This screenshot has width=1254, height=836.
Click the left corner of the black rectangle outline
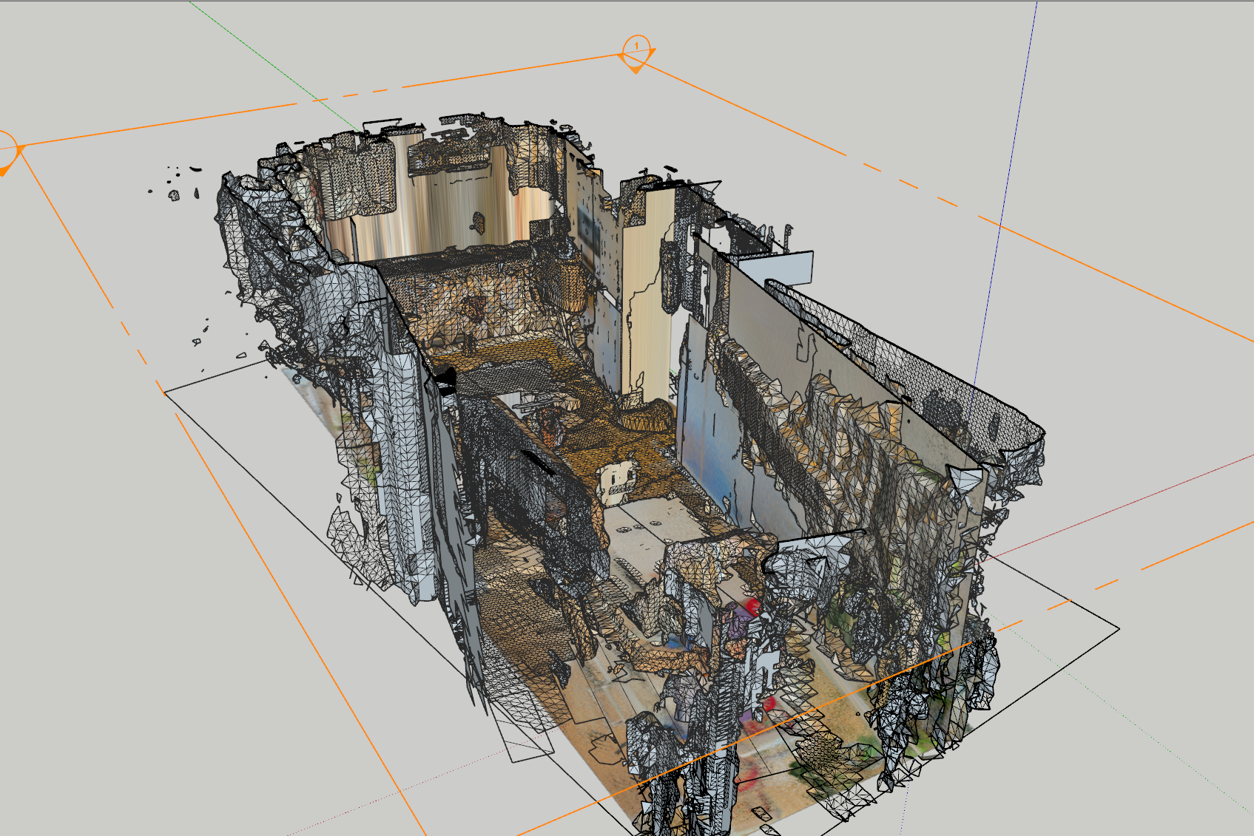tap(165, 392)
